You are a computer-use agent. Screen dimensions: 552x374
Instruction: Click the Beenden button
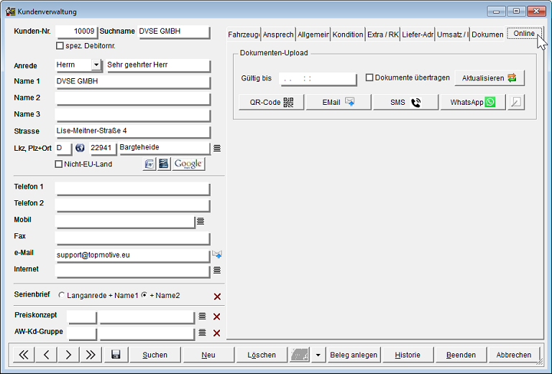pyautogui.click(x=461, y=355)
